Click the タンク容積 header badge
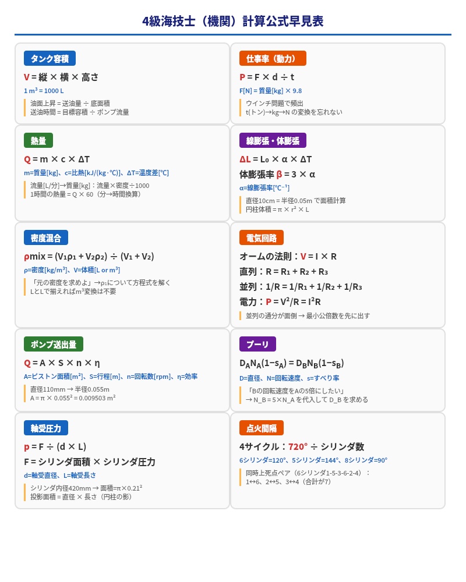466x582 pixels. click(50, 58)
